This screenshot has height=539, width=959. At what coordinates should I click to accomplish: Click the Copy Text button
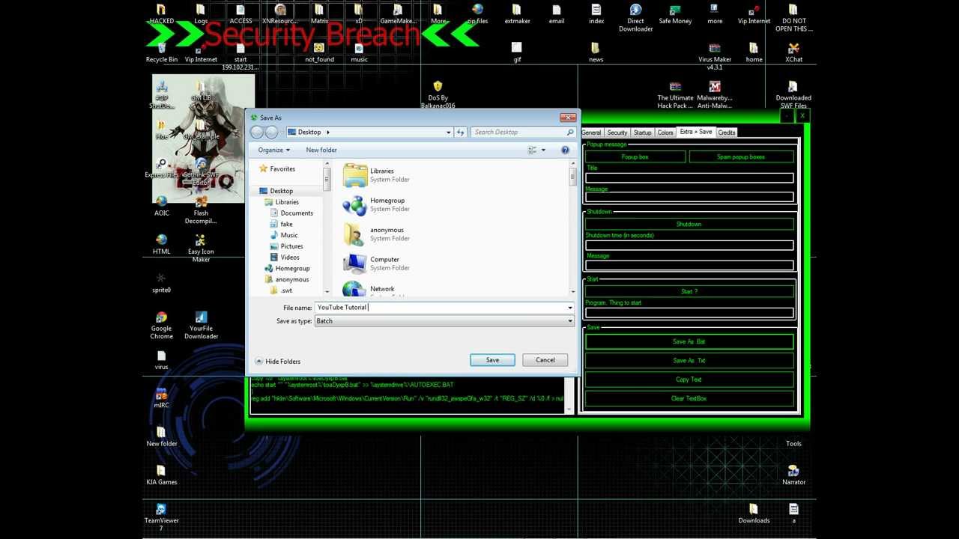[x=689, y=380]
